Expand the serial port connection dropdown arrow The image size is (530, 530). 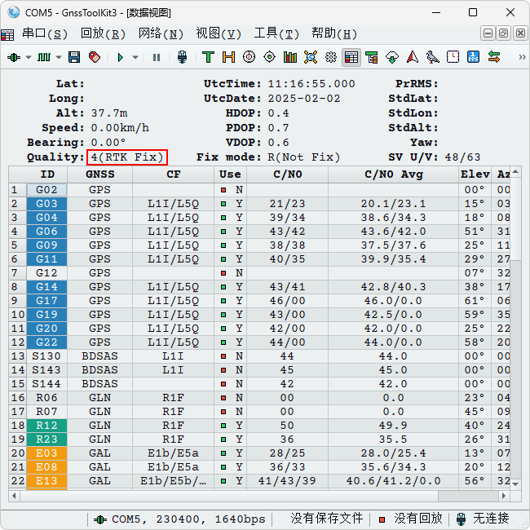click(29, 57)
